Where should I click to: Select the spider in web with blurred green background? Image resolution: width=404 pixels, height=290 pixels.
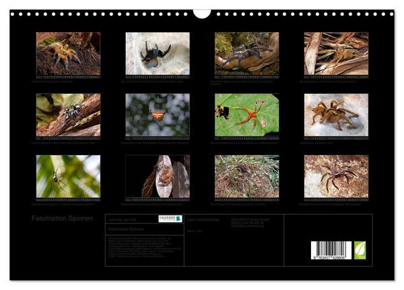point(68,176)
